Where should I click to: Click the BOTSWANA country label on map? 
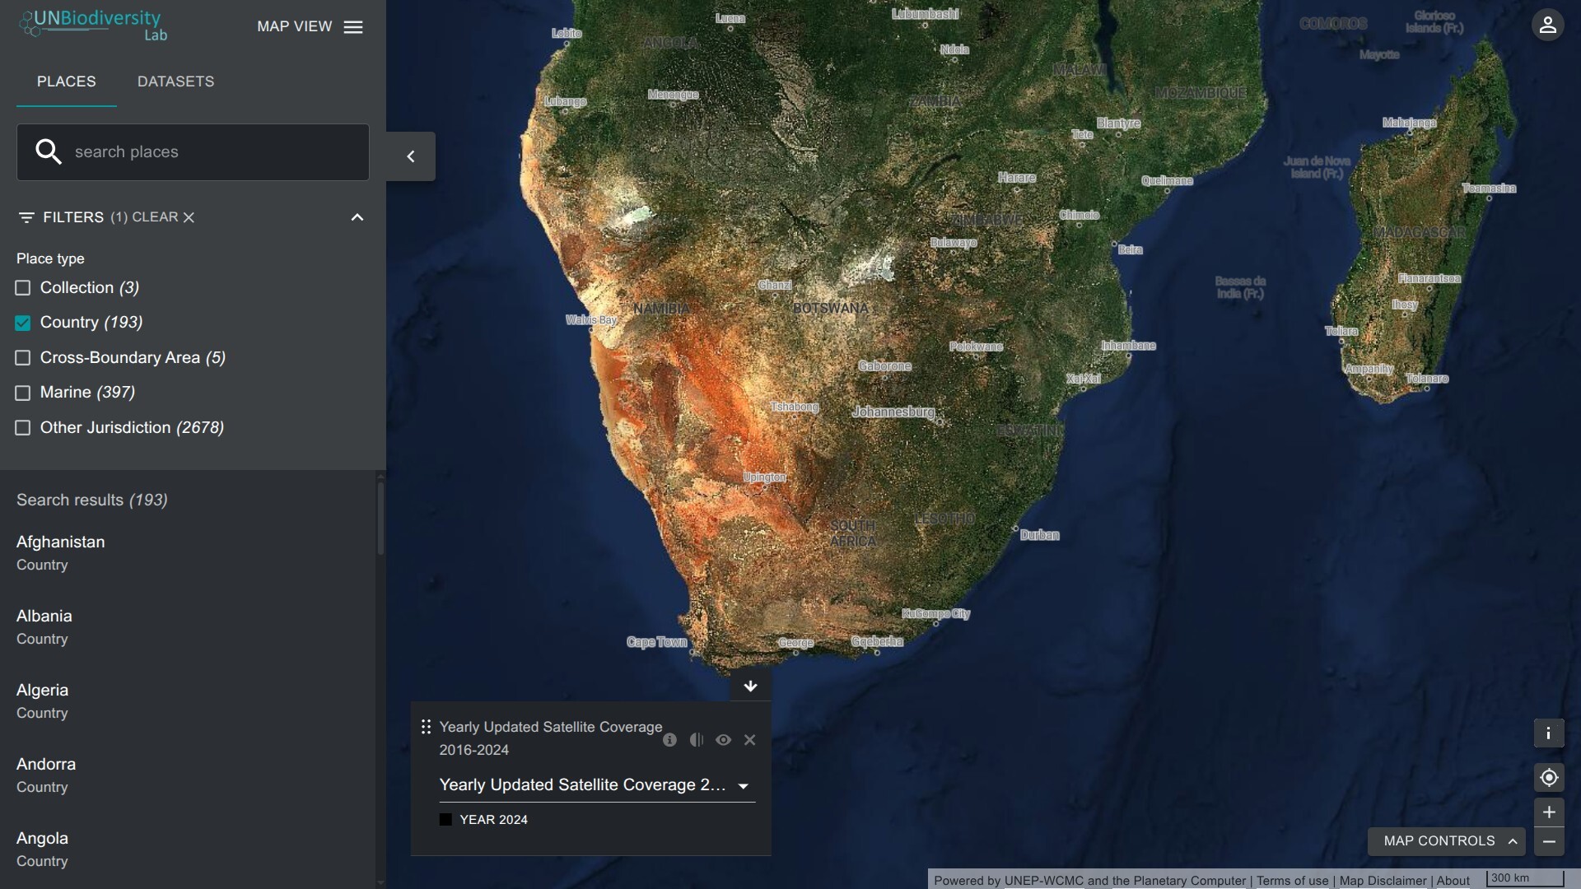pos(830,309)
